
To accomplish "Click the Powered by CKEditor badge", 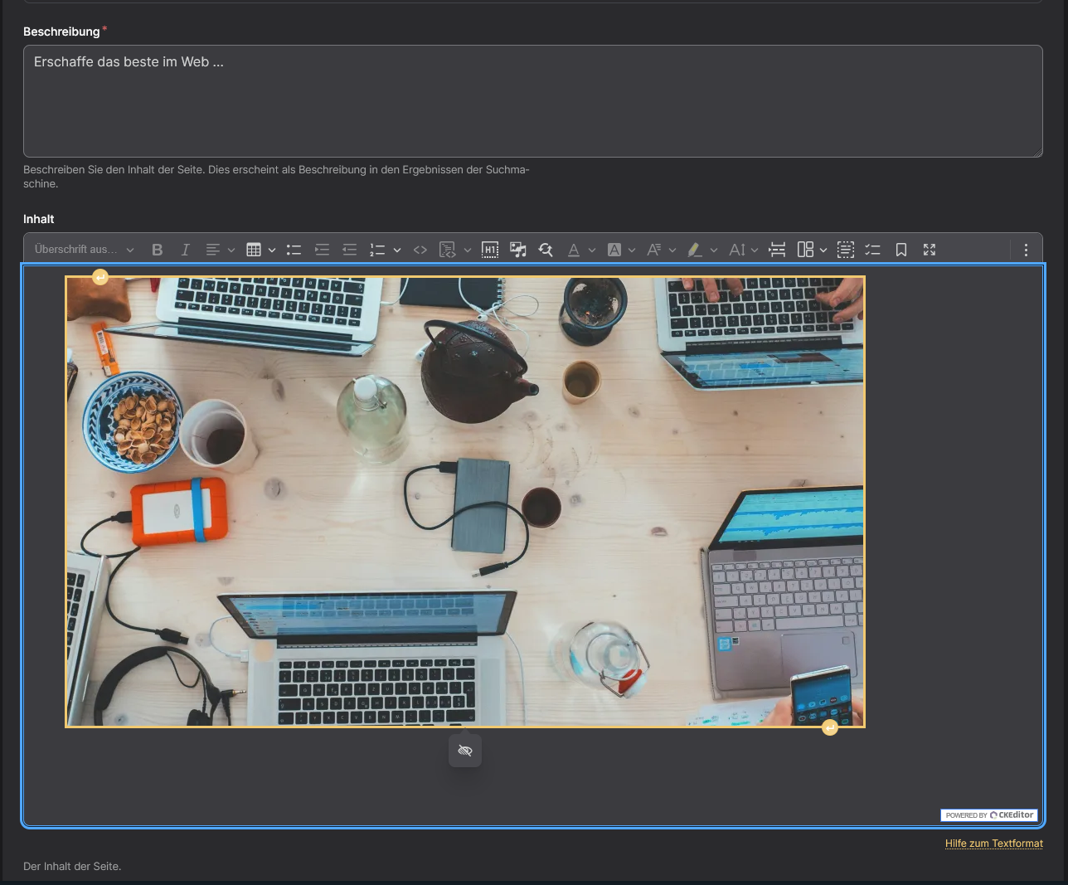I will point(988,815).
